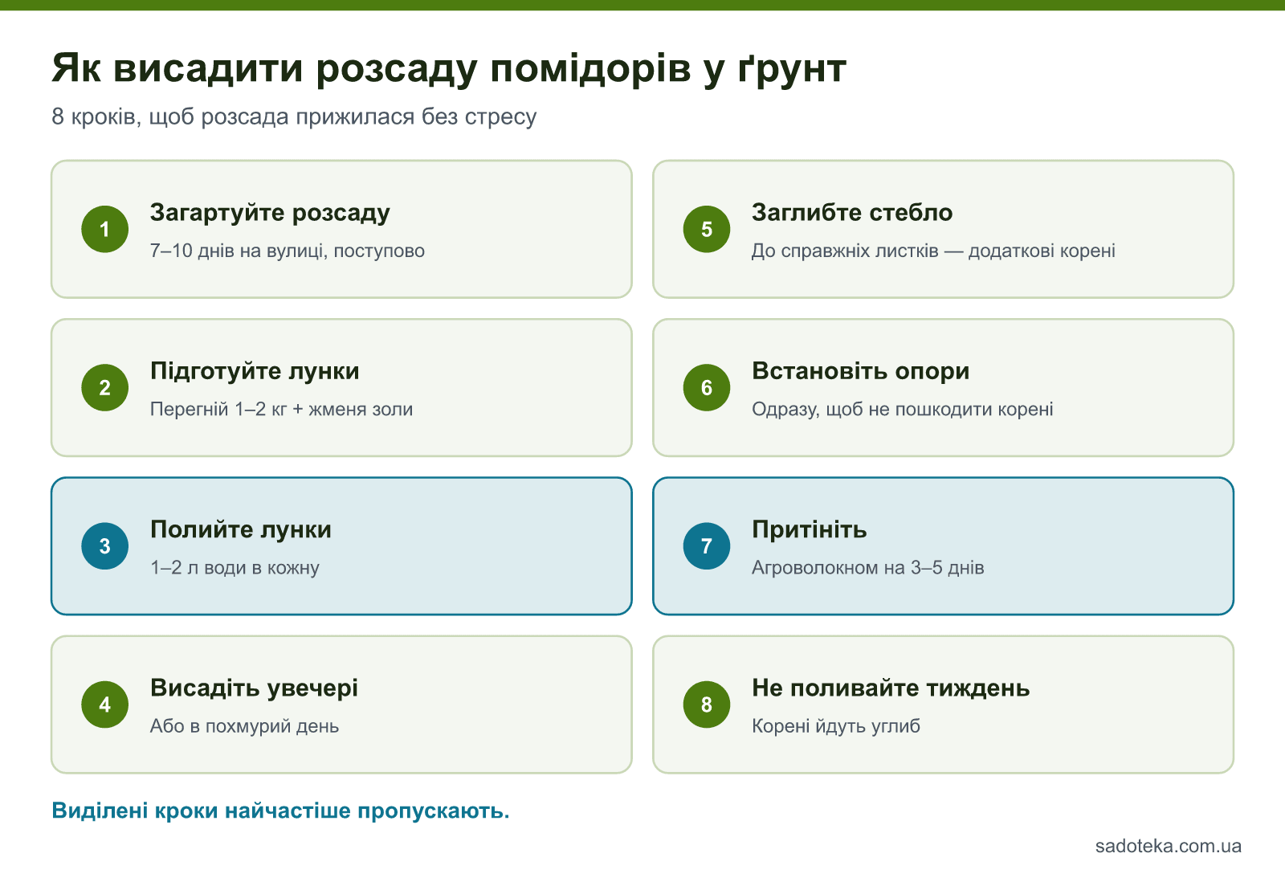1285x878 pixels.
Task: Click the text 'Корені йдуть углиб'
Action: tap(836, 726)
